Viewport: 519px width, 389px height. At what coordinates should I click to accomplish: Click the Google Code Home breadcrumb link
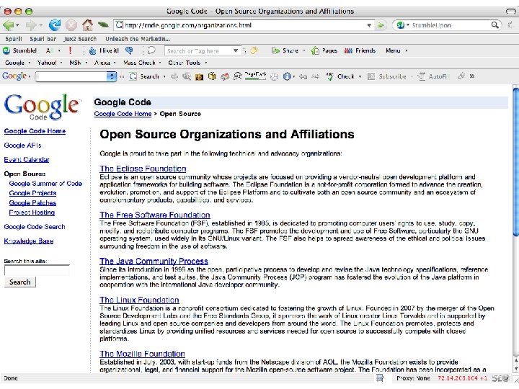(x=123, y=114)
